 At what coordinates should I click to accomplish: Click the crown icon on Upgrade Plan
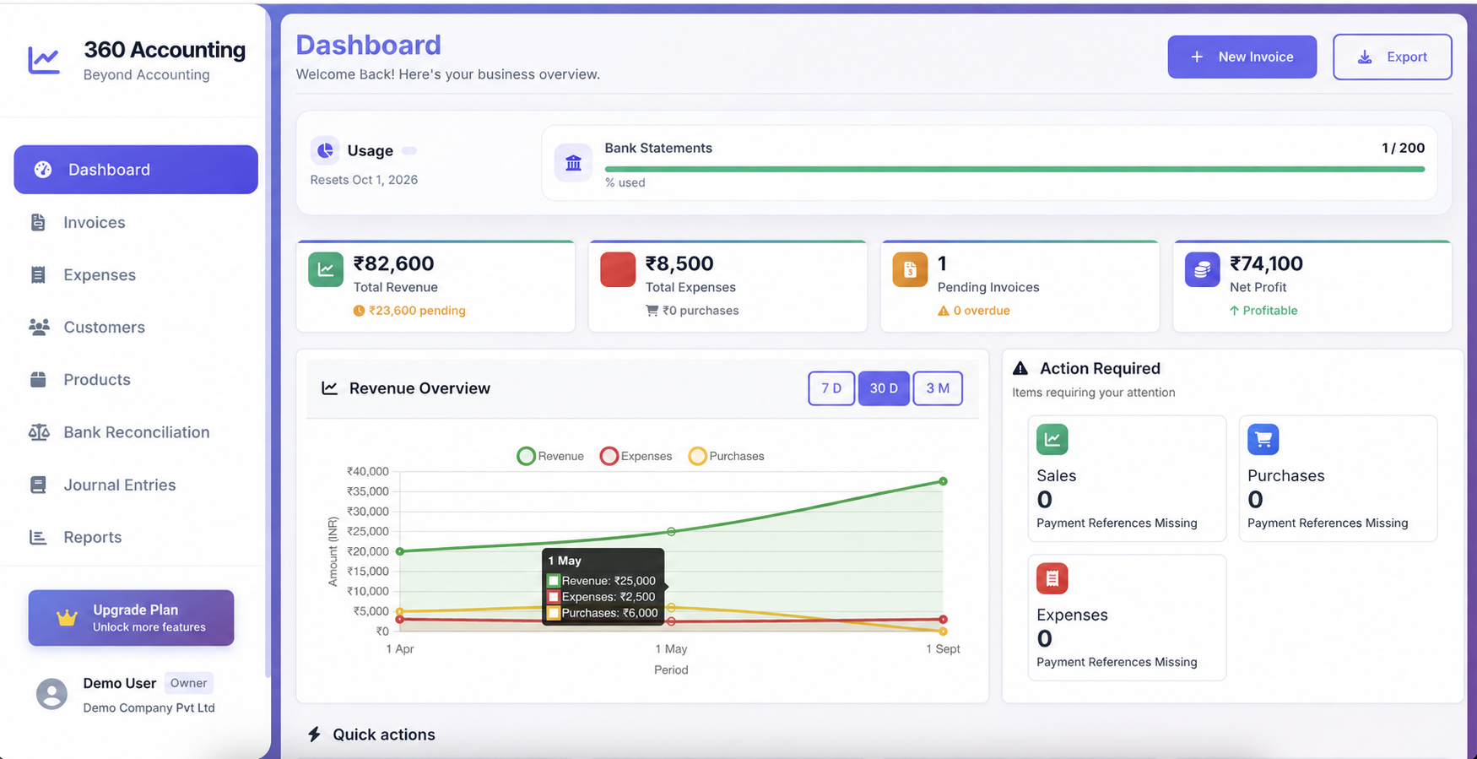67,618
